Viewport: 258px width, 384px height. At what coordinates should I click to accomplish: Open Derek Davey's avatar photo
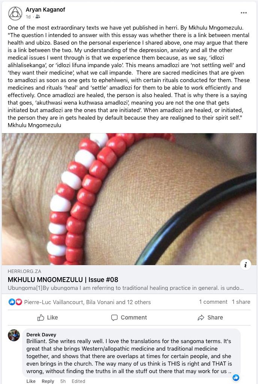coord(14,335)
